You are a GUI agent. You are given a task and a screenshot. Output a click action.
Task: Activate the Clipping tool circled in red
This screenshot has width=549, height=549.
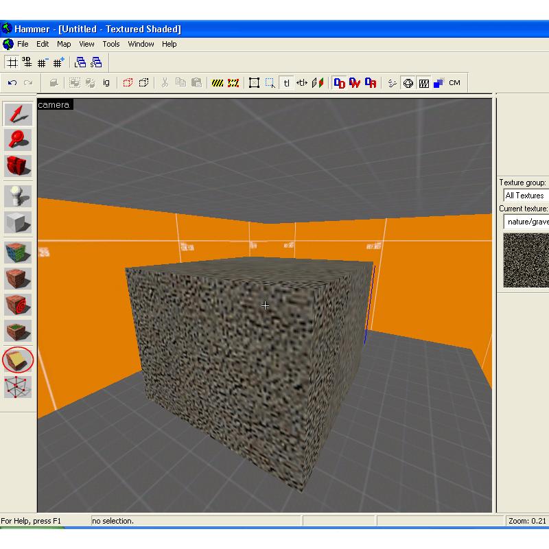[x=19, y=359]
